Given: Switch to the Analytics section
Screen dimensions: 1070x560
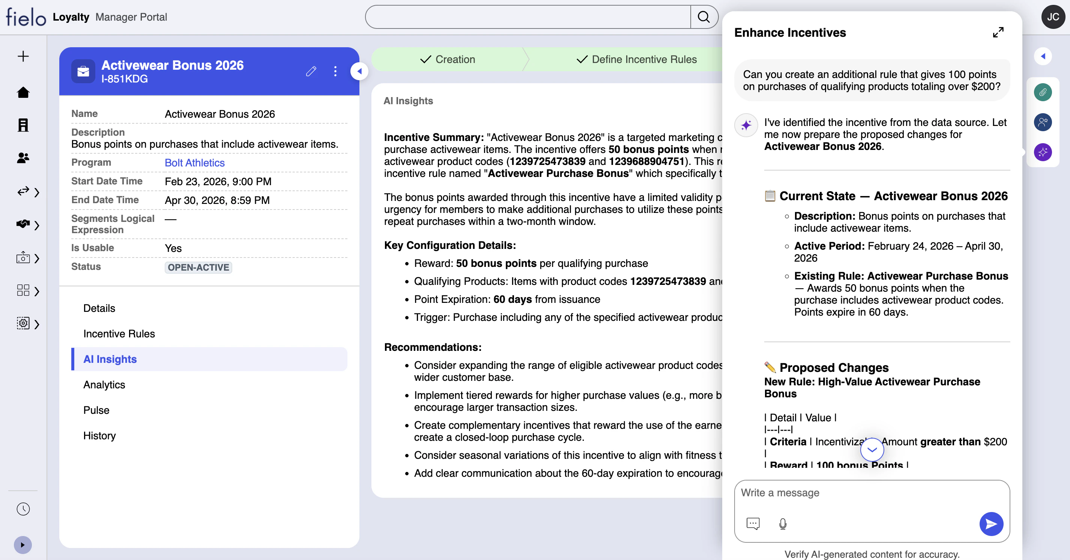Looking at the screenshot, I should point(104,385).
